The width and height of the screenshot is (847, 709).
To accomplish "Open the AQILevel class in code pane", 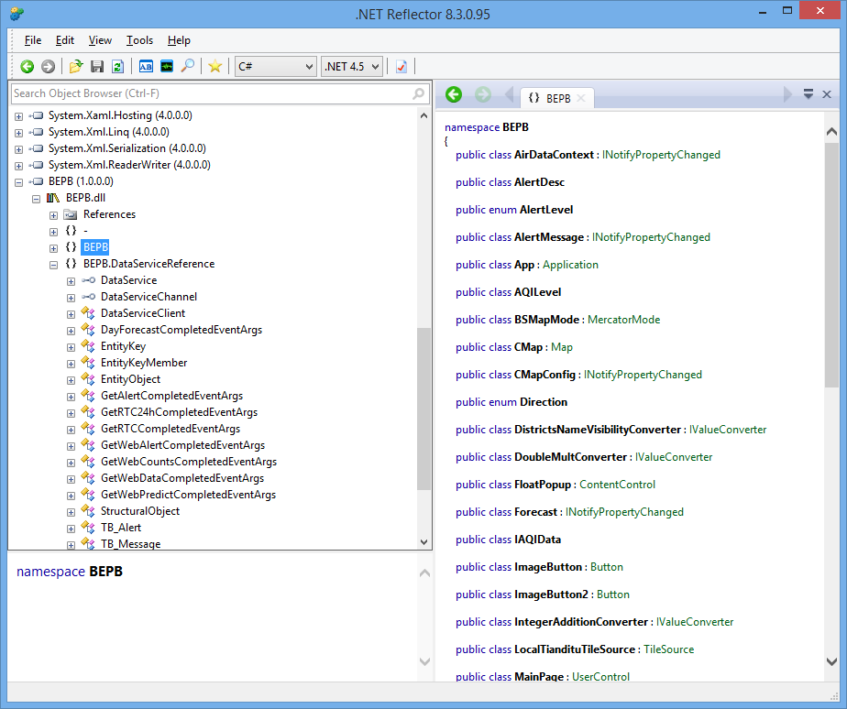I will click(537, 292).
